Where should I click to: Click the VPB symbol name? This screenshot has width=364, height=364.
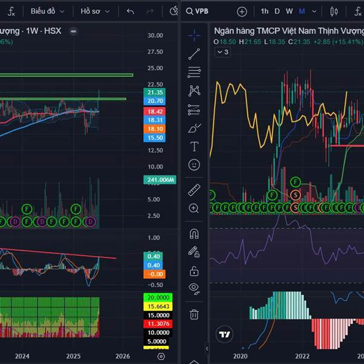pos(201,11)
